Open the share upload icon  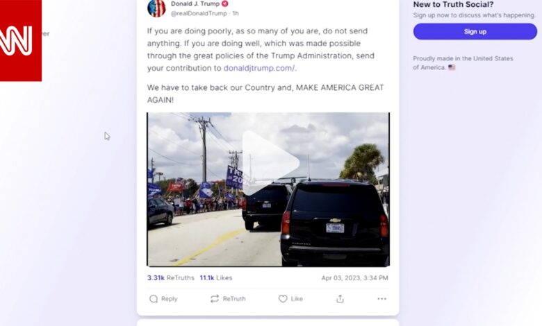(340, 299)
